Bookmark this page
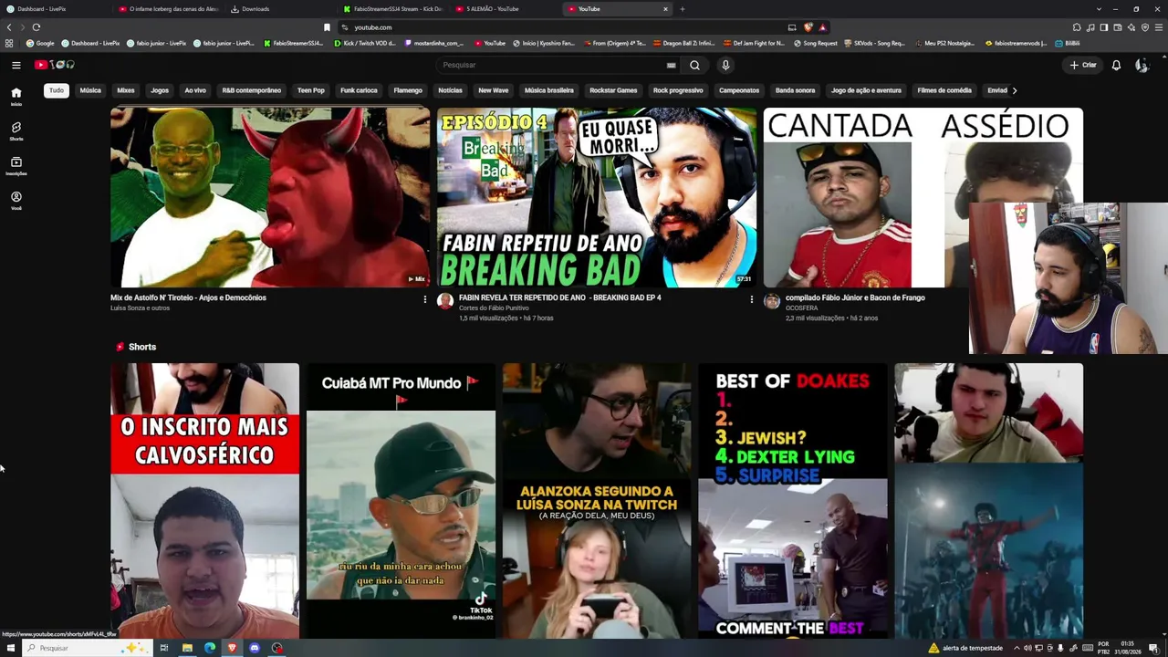This screenshot has height=657, width=1168. 327,27
